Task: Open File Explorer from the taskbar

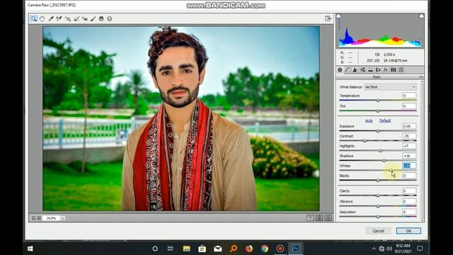Action: point(187,249)
